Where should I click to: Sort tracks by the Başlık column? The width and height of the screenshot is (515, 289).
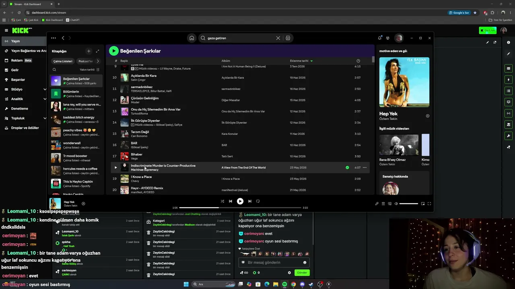(x=124, y=61)
